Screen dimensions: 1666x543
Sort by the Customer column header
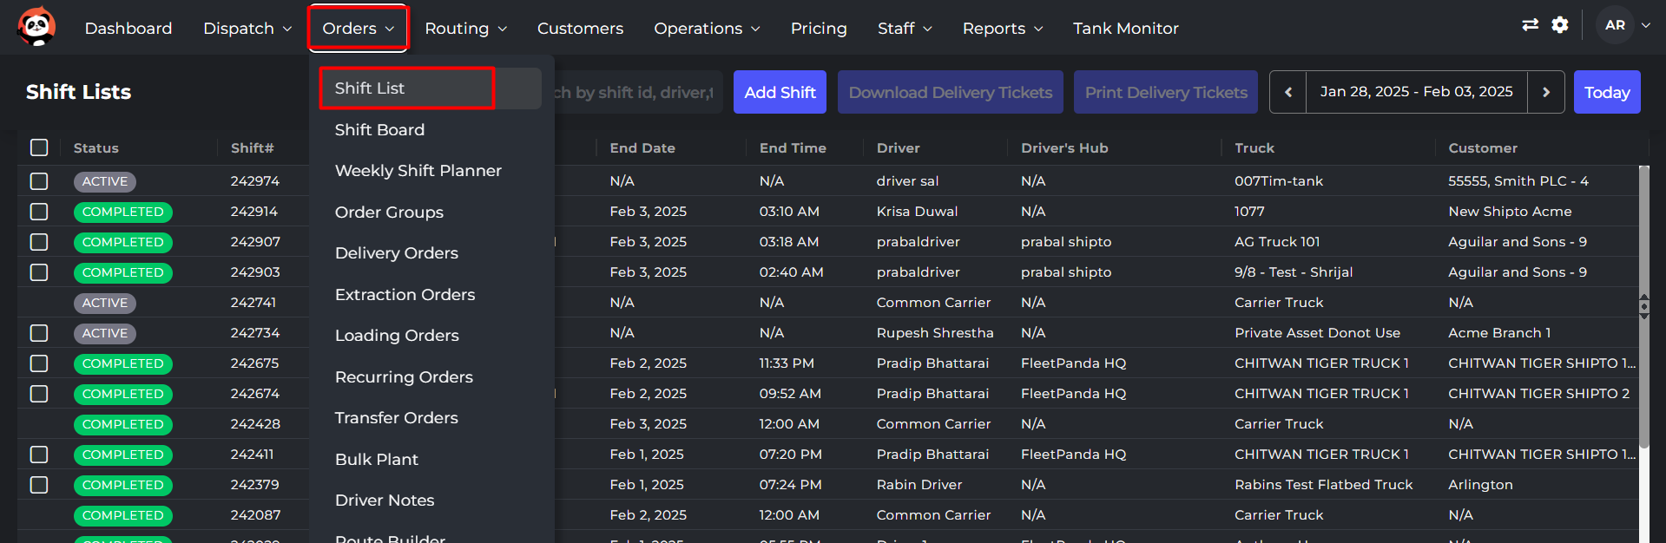click(1482, 148)
